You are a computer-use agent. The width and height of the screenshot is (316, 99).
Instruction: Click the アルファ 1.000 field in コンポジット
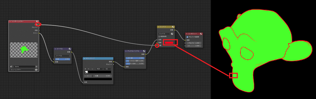tap(194, 43)
